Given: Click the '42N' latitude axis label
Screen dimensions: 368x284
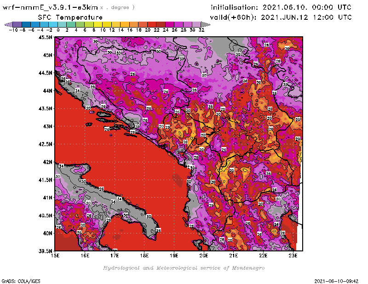Looking at the screenshot, I should coord(47,162).
